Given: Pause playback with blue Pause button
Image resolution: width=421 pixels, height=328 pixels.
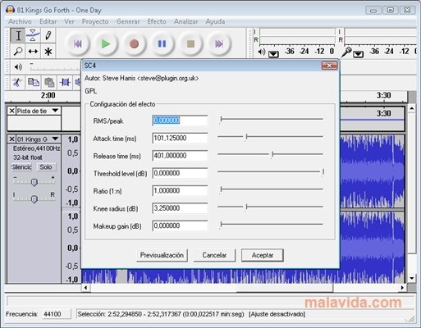Looking at the screenshot, I should pyautogui.click(x=162, y=43).
